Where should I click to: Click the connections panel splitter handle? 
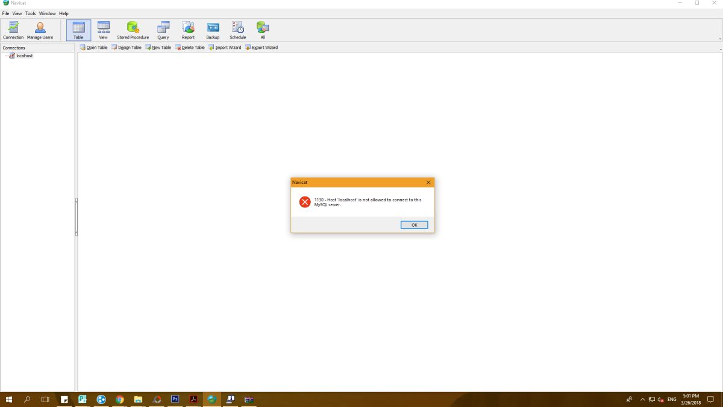pyautogui.click(x=77, y=217)
